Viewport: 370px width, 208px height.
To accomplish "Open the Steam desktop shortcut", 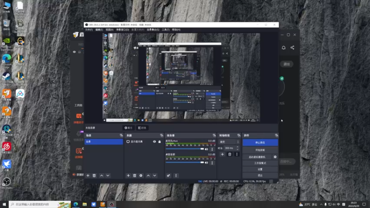I will click(6, 78).
